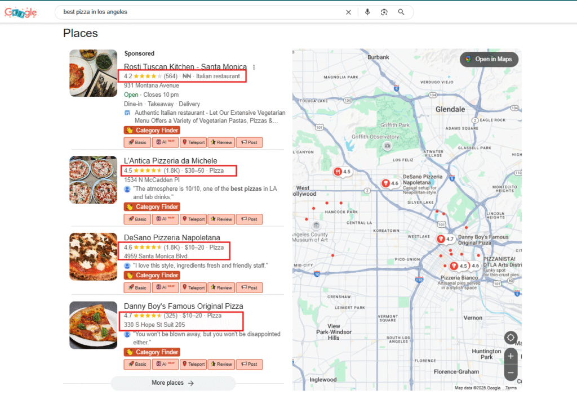Click the Rosti Tuscan Kitchen food thumbnail
The height and width of the screenshot is (400, 577).
[x=94, y=73]
